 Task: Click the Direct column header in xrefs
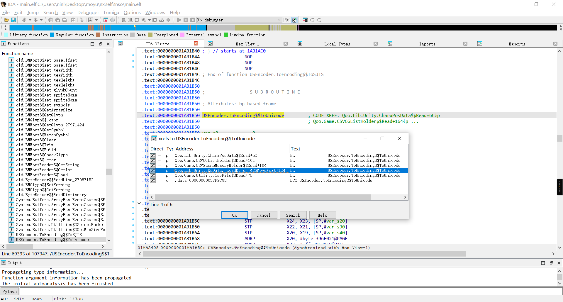tap(157, 149)
